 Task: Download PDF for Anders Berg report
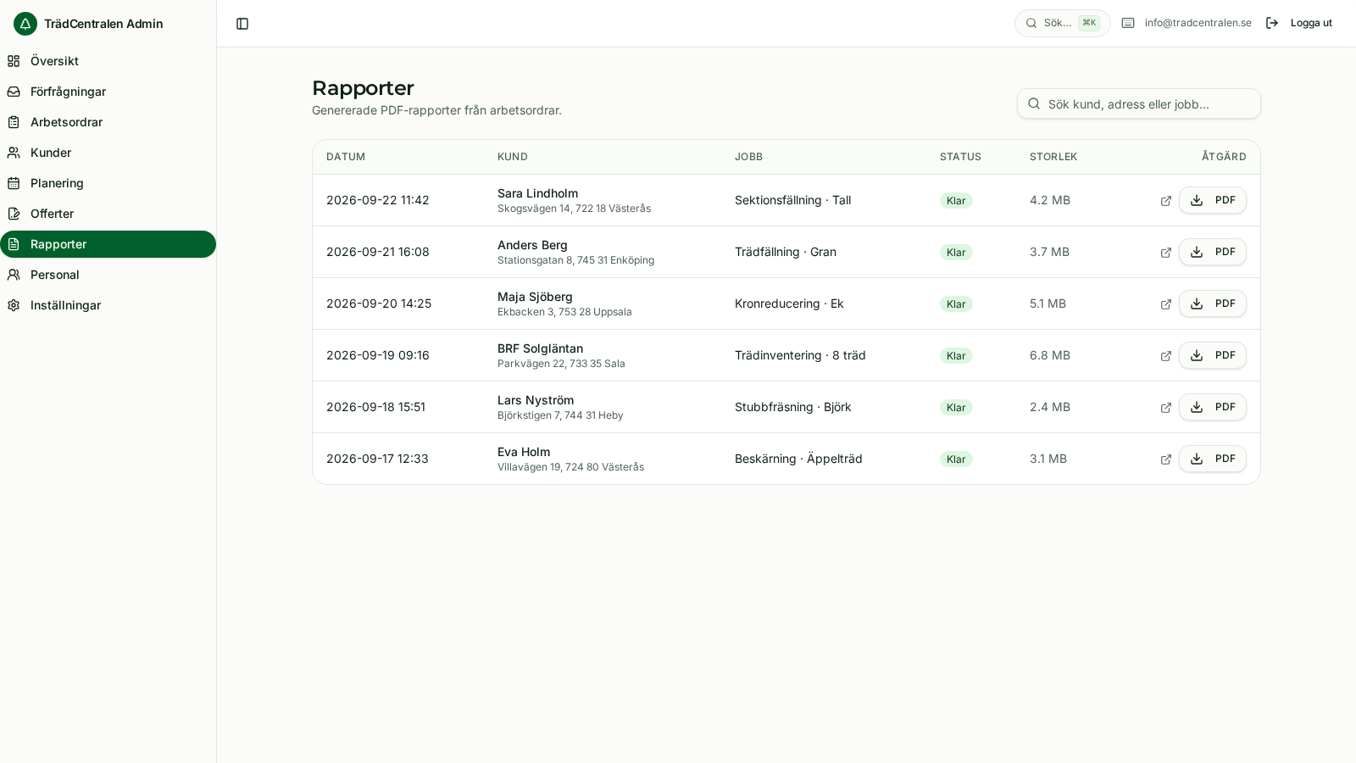[x=1213, y=252]
